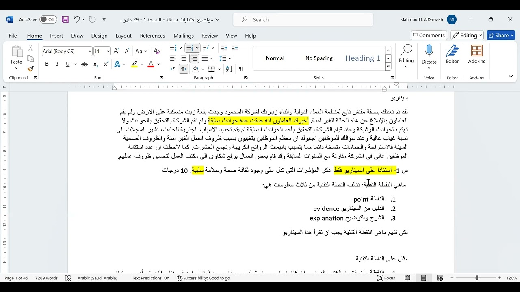The height and width of the screenshot is (292, 520).
Task: Toggle Align Right paragraph button
Action: (x=194, y=58)
